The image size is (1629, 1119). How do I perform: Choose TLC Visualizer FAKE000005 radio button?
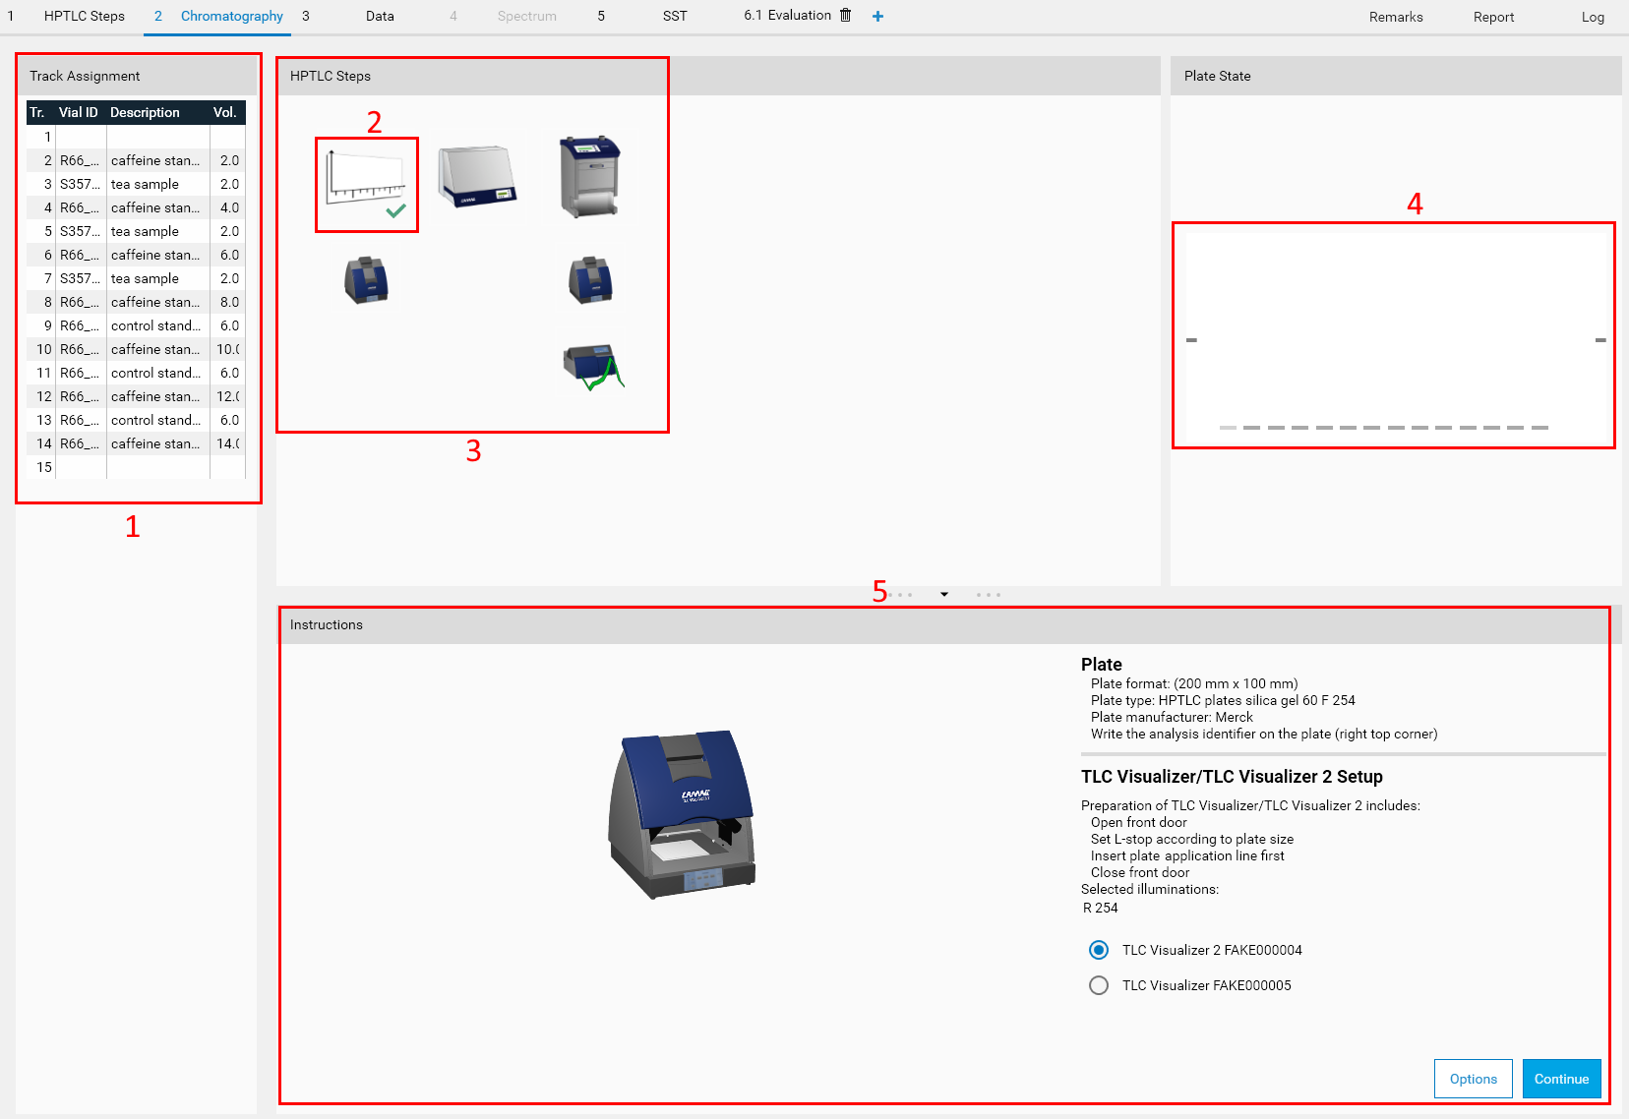click(1099, 985)
